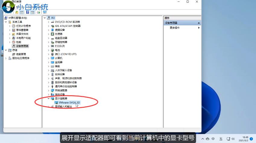Viewport: 256px width, 143px height.
Task: Expand the 人体学输入设备 category
Action: pyautogui.click(x=49, y=70)
